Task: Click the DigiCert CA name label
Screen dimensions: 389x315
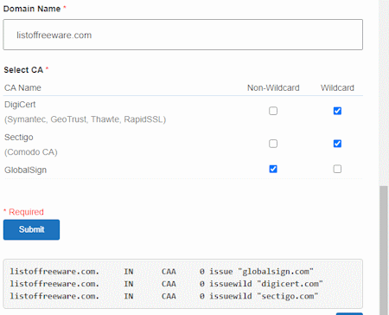Action: [x=20, y=105]
